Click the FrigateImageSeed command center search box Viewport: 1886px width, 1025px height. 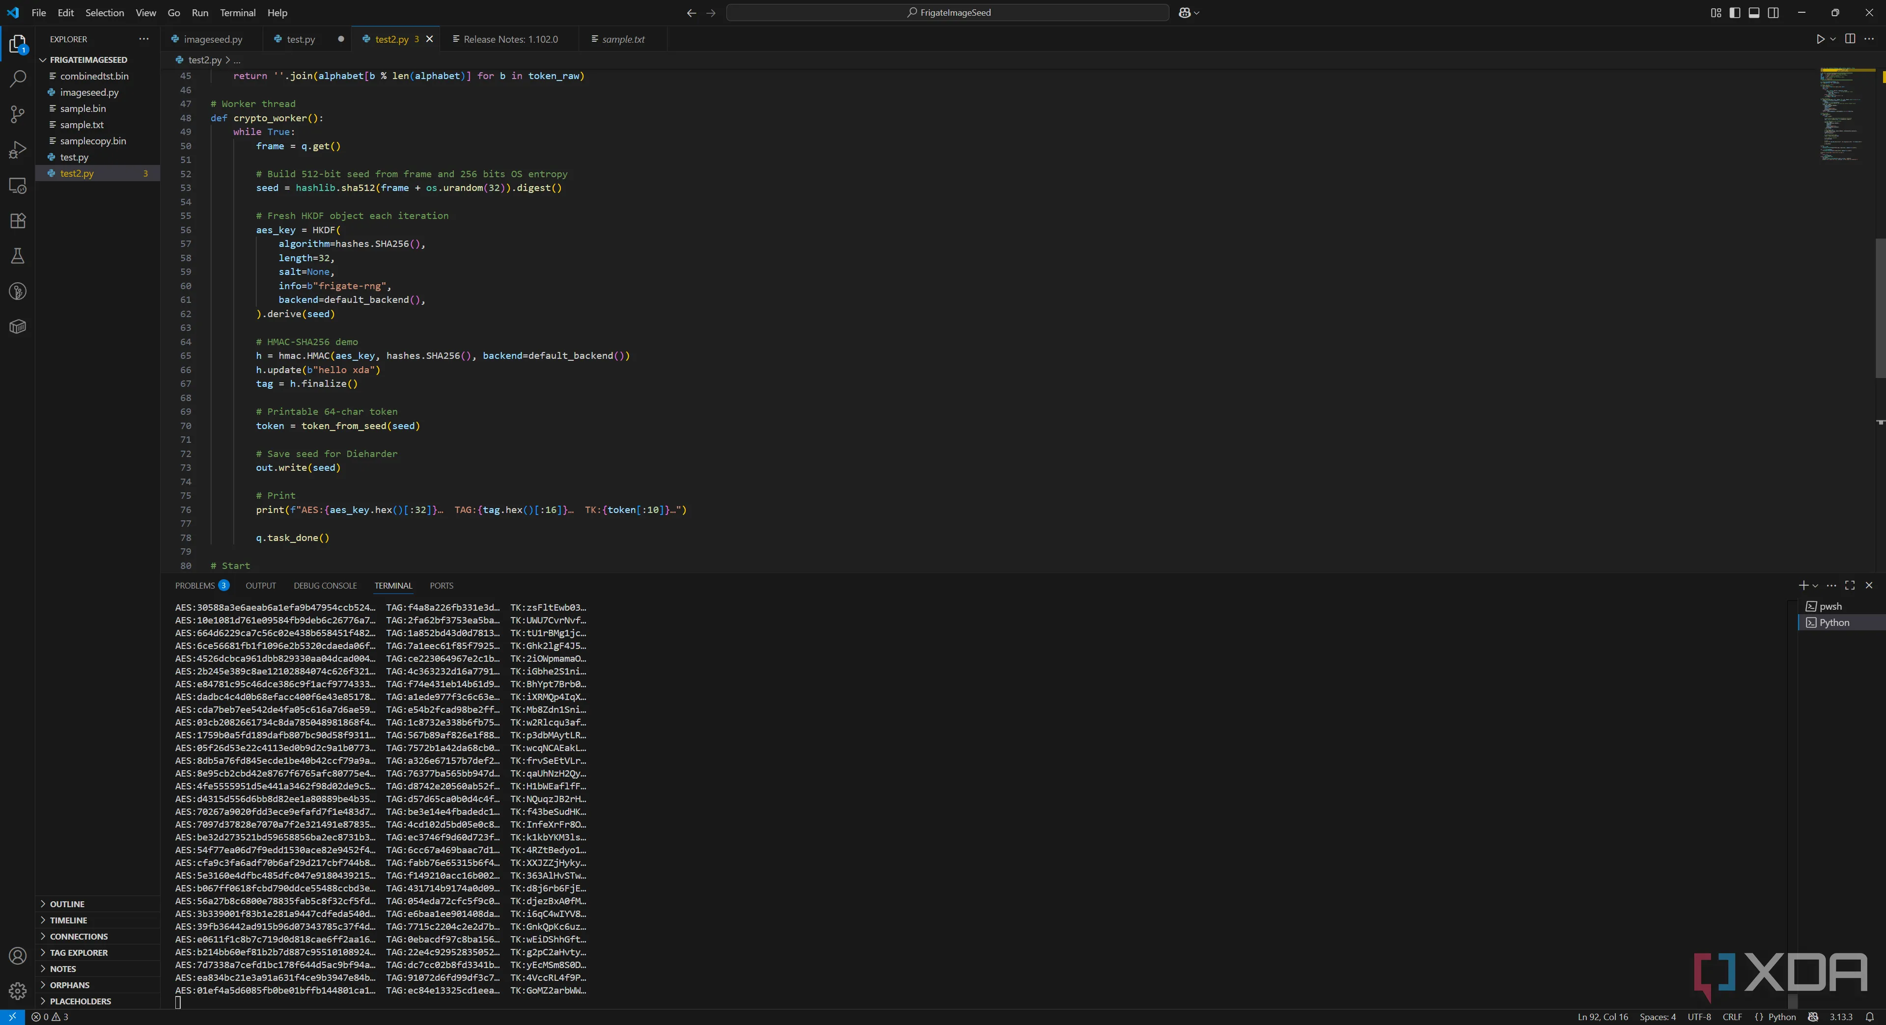point(947,12)
